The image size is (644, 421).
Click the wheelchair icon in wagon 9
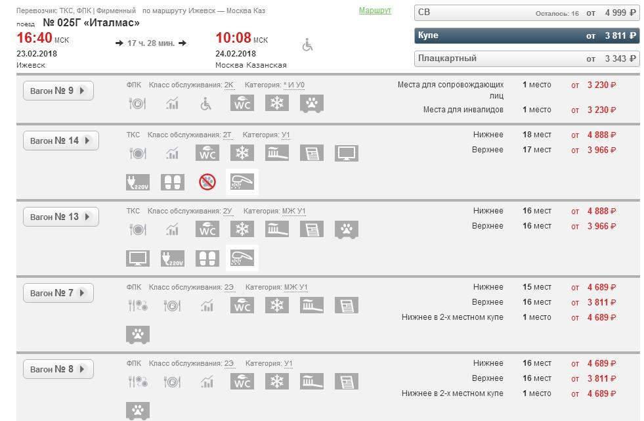(205, 104)
